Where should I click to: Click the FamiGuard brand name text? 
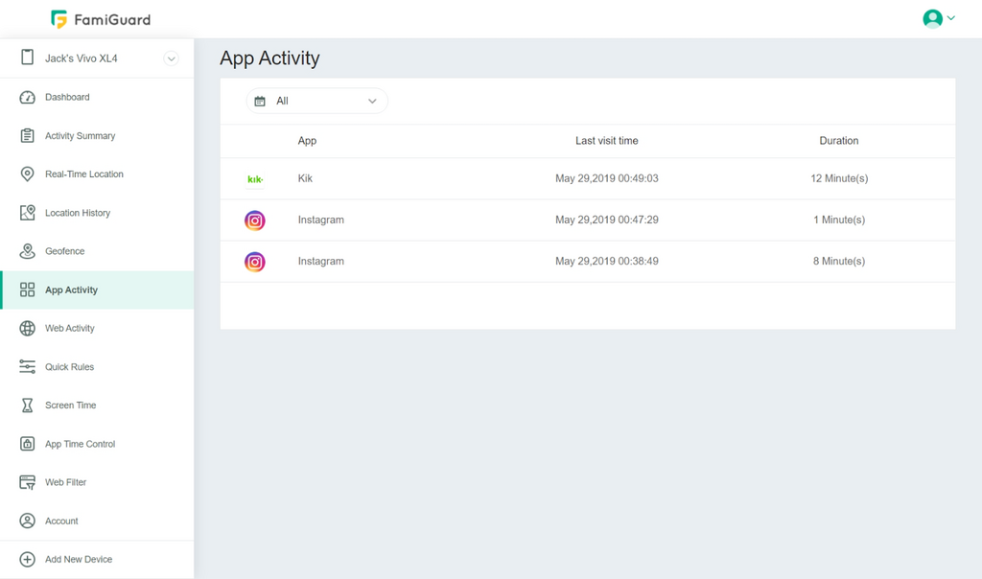tap(112, 20)
